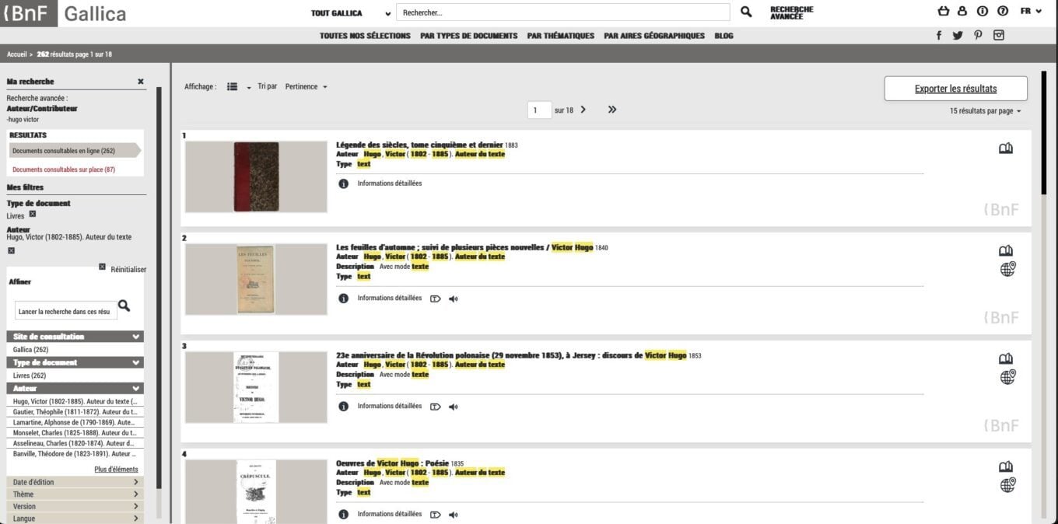Open the FR language dropdown
Image resolution: width=1058 pixels, height=524 pixels.
click(x=1031, y=12)
